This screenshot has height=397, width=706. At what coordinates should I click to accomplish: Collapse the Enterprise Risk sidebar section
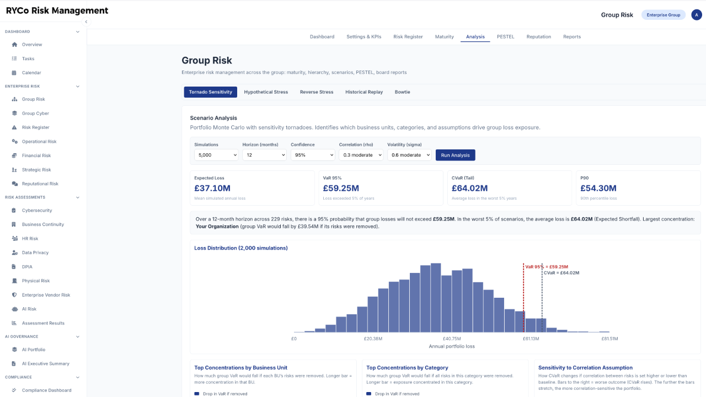(x=78, y=87)
